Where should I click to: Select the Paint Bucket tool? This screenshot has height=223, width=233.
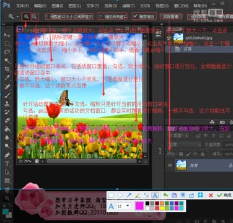point(7,129)
